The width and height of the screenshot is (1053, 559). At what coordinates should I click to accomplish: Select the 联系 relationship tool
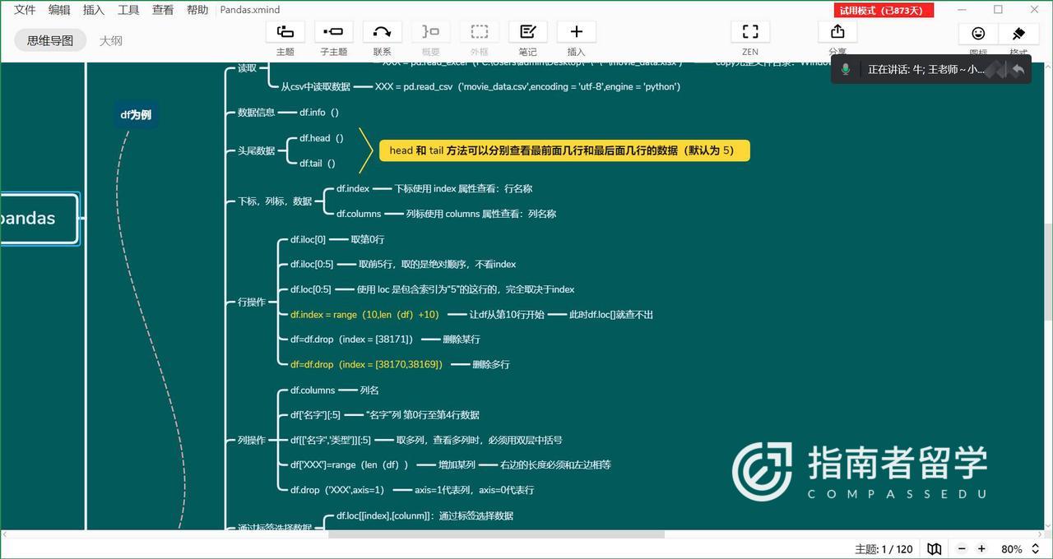click(382, 32)
